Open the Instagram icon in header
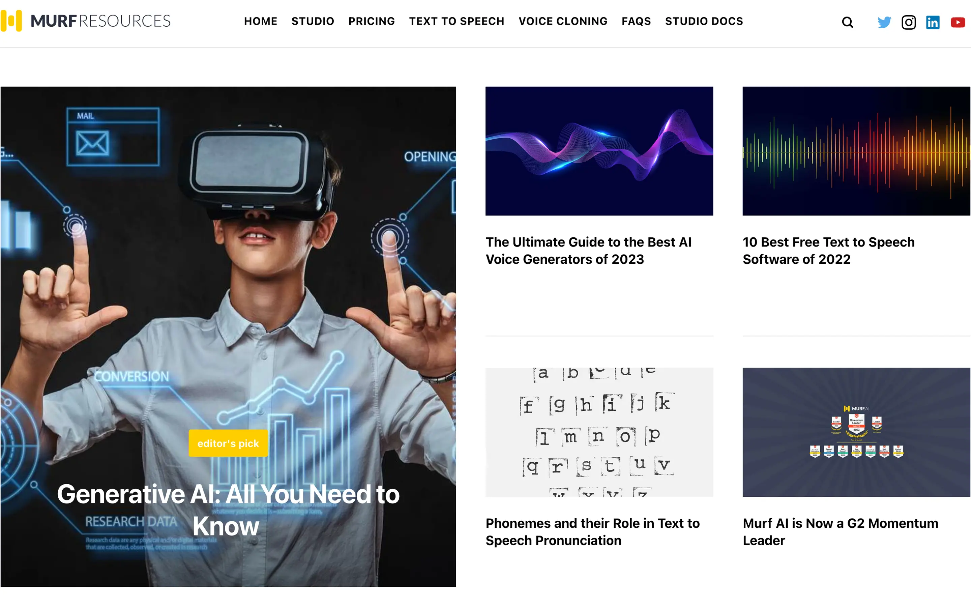This screenshot has width=971, height=607. pyautogui.click(x=908, y=22)
